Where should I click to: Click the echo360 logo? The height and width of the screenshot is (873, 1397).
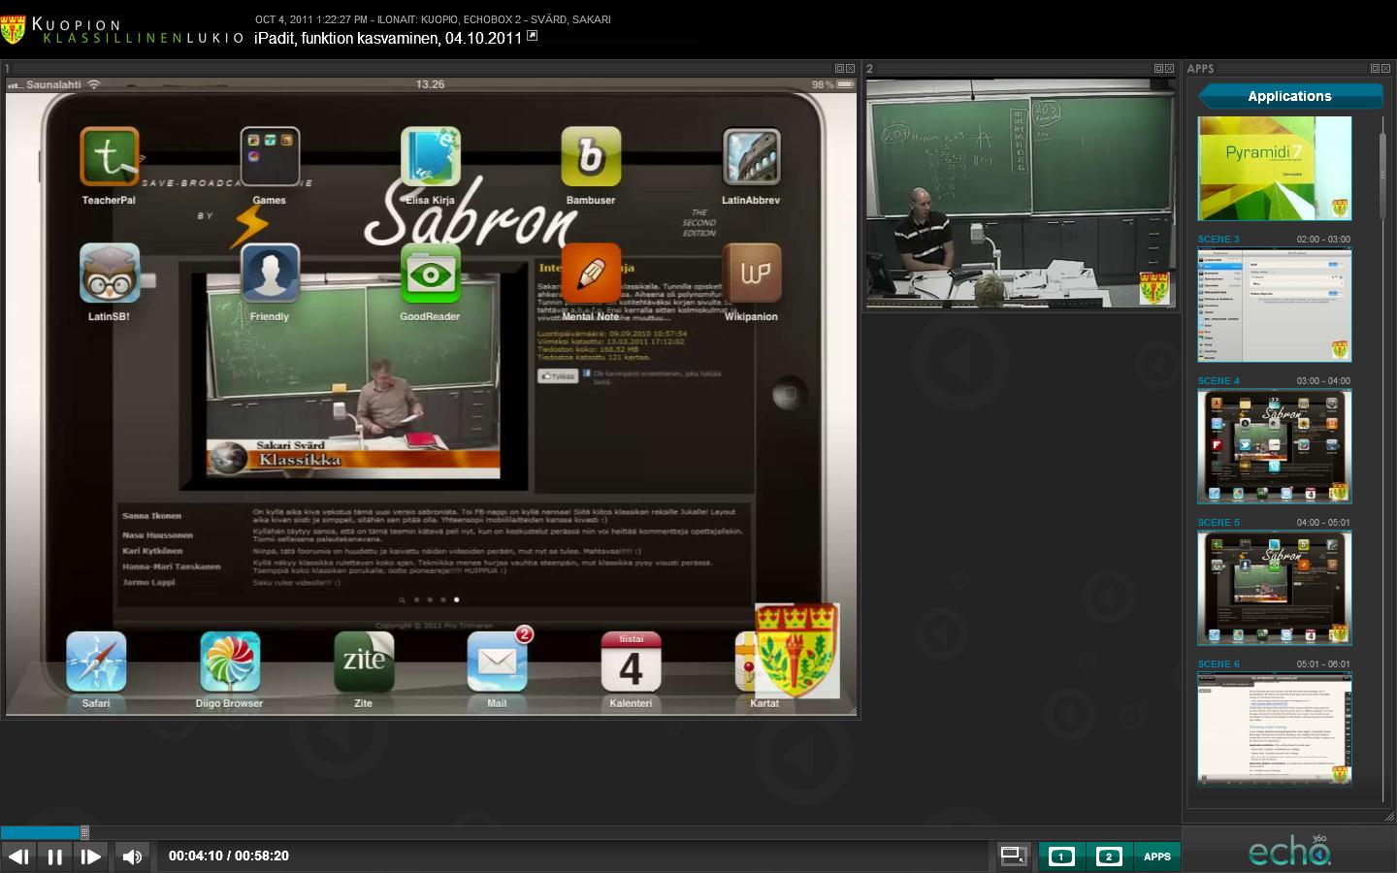(1290, 851)
